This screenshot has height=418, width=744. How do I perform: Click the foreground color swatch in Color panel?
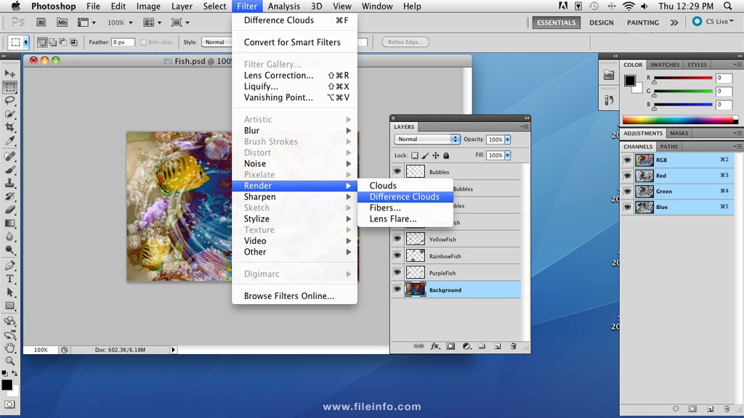(630, 81)
